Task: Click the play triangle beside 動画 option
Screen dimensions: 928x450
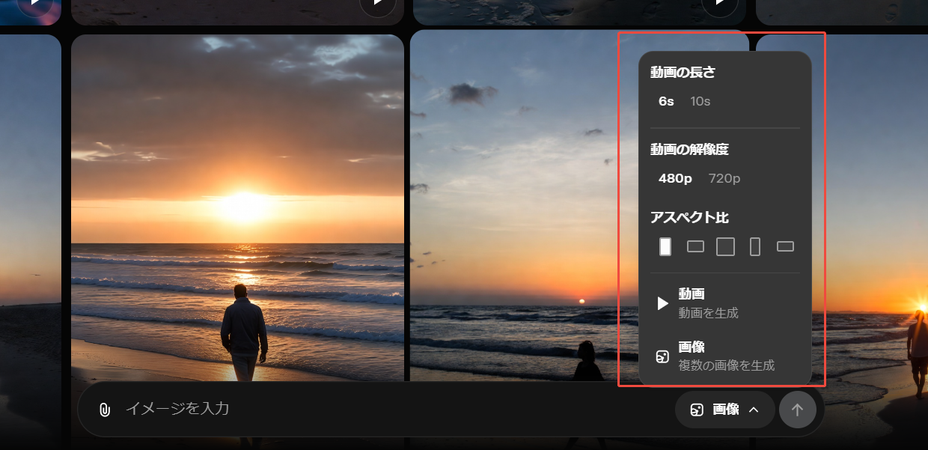Action: pyautogui.click(x=662, y=303)
